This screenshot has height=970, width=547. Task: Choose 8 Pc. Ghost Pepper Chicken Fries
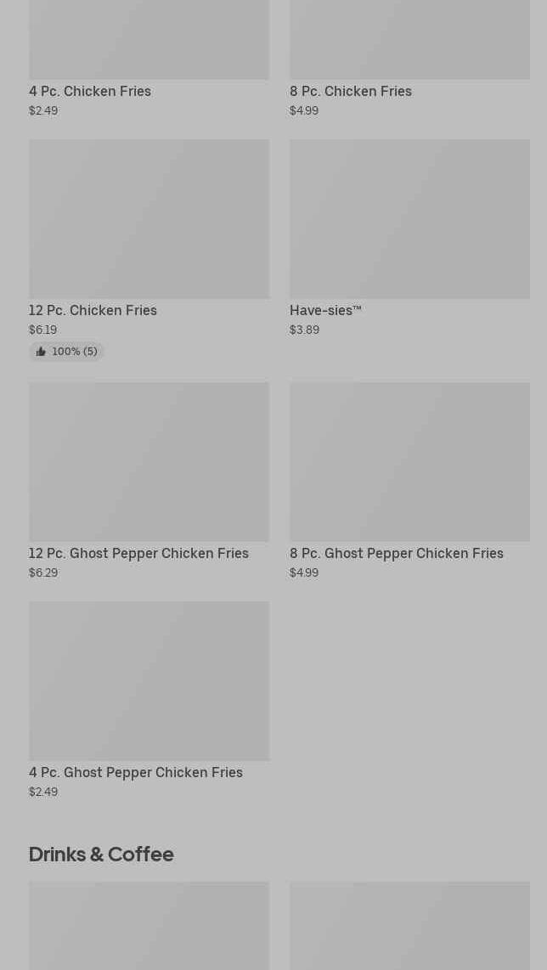(396, 553)
